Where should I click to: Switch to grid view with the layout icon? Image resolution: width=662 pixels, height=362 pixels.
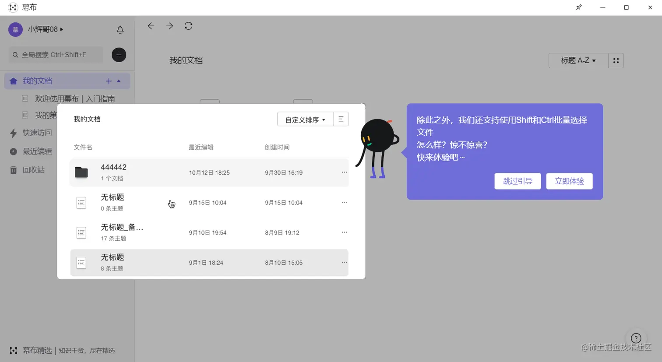[x=616, y=60]
